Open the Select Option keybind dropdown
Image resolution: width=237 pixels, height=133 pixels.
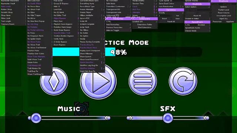click(x=197, y=7)
